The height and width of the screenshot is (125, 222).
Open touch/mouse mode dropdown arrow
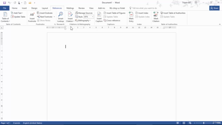[x=22, y=3]
